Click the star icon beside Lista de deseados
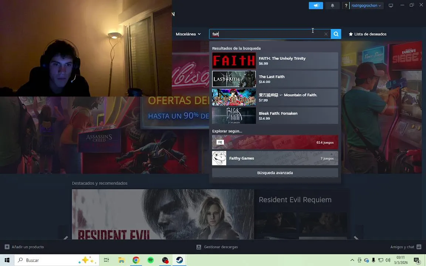This screenshot has height=266, width=426. (x=351, y=34)
